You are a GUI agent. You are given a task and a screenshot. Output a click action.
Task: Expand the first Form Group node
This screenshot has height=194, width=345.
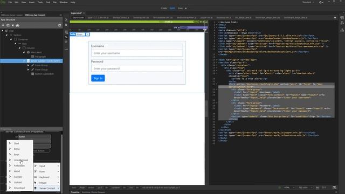pos(28,65)
